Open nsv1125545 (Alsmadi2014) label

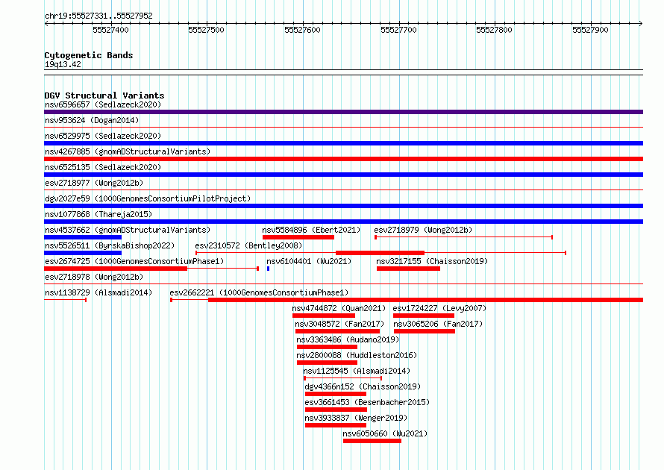[357, 371]
